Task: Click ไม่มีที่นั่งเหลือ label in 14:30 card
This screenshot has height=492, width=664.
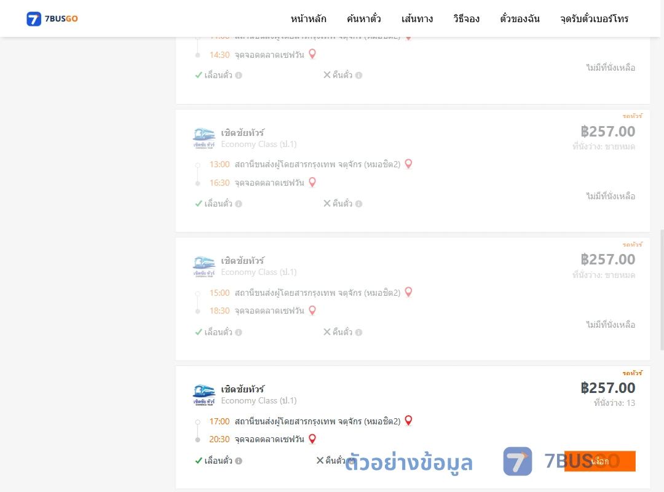Action: pos(611,68)
